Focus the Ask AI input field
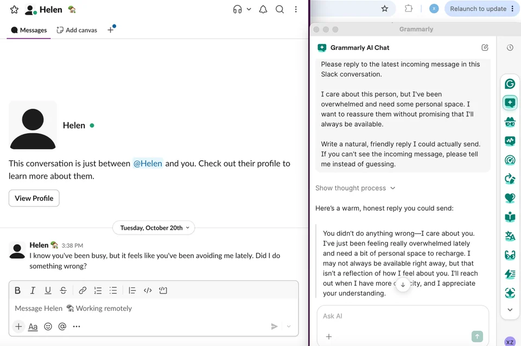The height and width of the screenshot is (346, 521). coord(403,316)
